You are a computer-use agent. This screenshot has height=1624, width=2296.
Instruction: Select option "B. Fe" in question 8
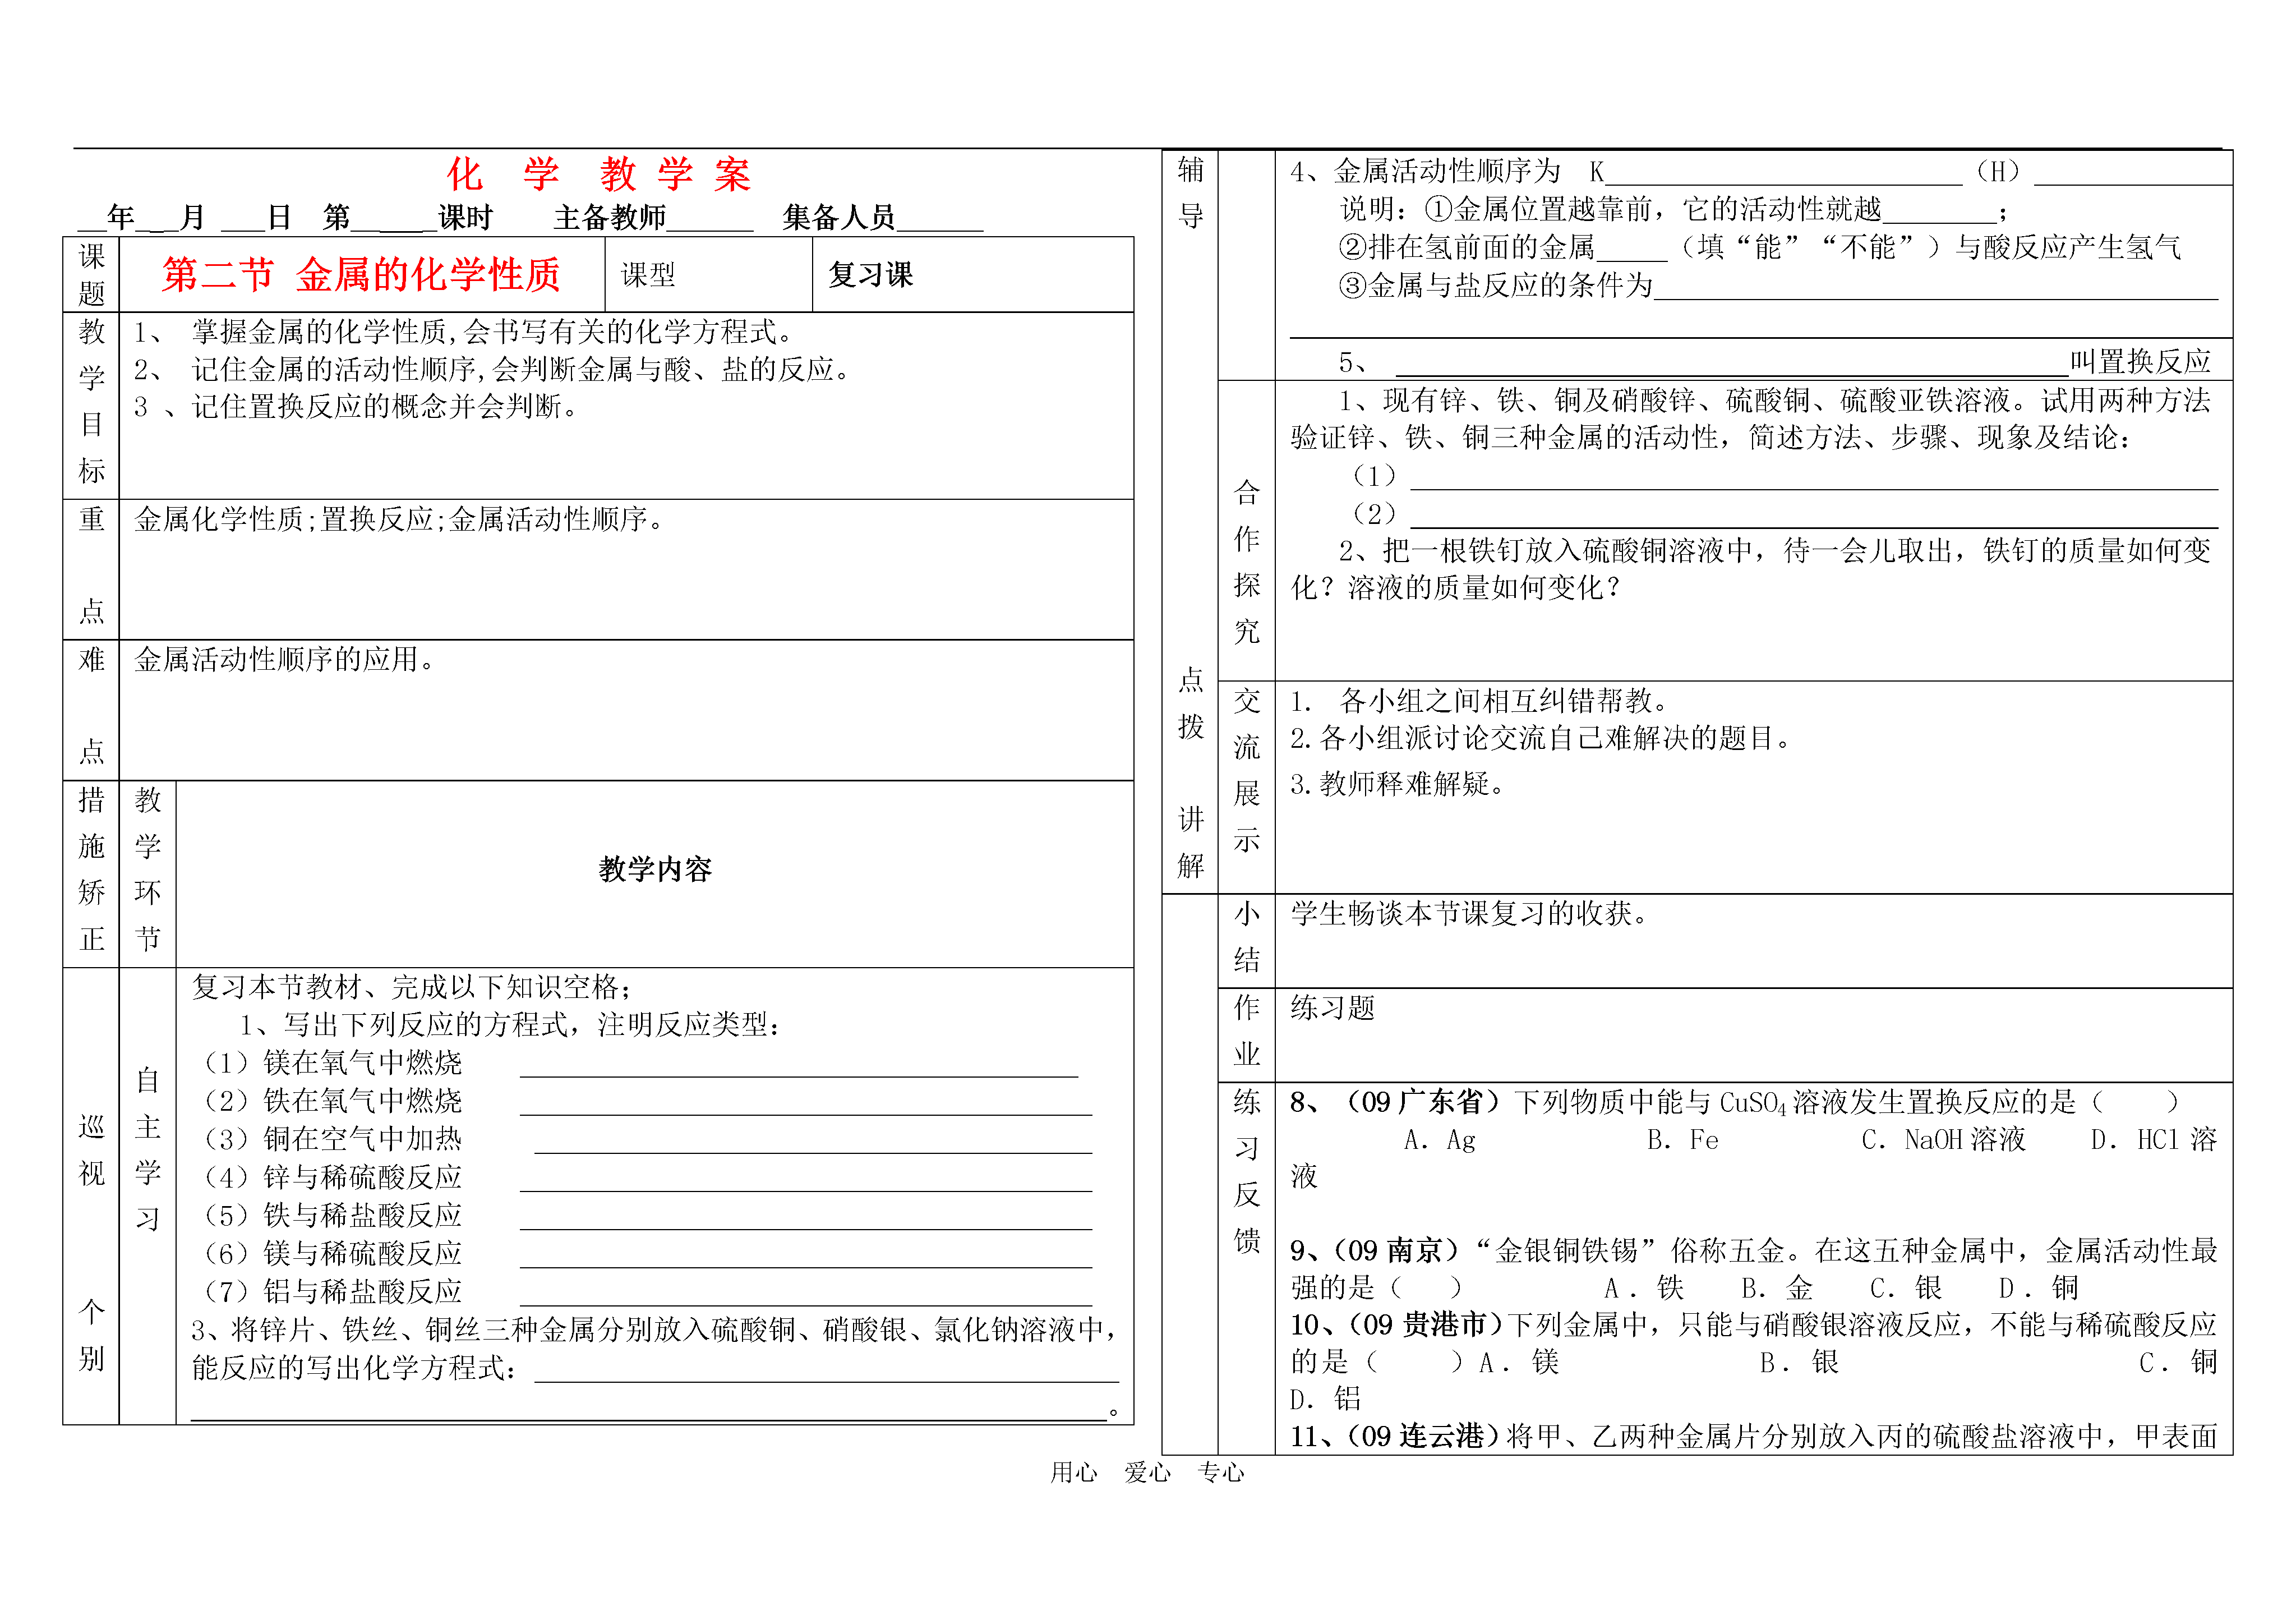[x=1683, y=1140]
